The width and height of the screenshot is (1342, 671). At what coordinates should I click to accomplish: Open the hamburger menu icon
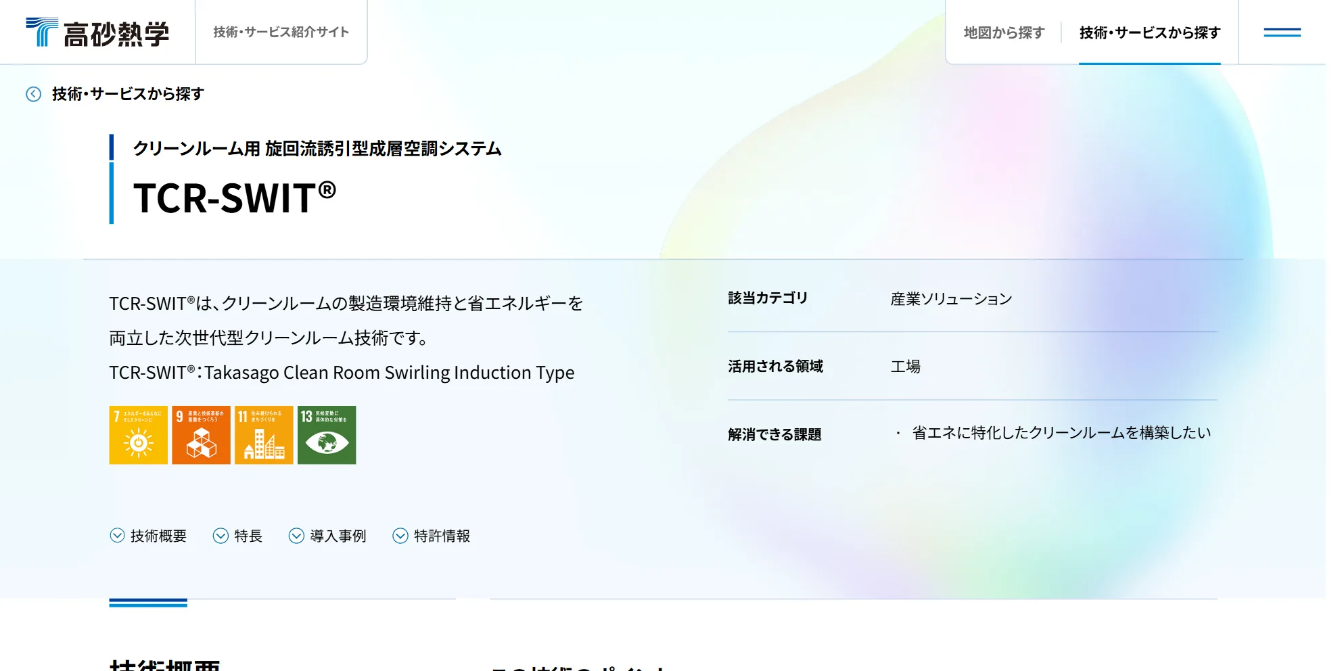point(1282,32)
